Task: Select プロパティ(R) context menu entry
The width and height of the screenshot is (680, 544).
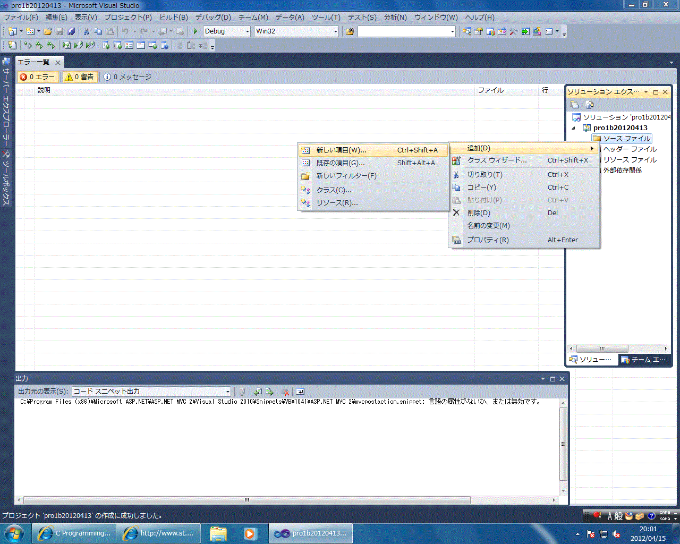Action: pos(524,240)
